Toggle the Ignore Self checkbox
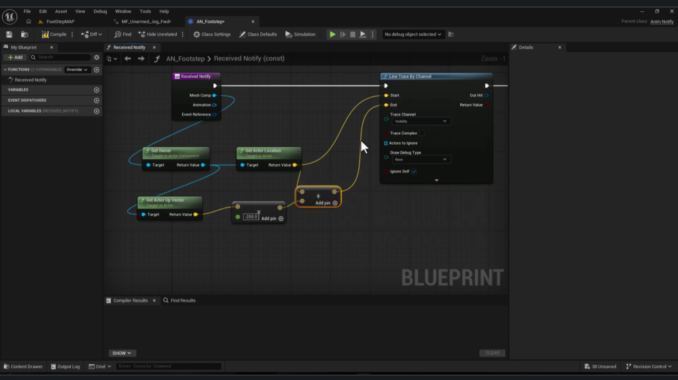 coord(414,171)
